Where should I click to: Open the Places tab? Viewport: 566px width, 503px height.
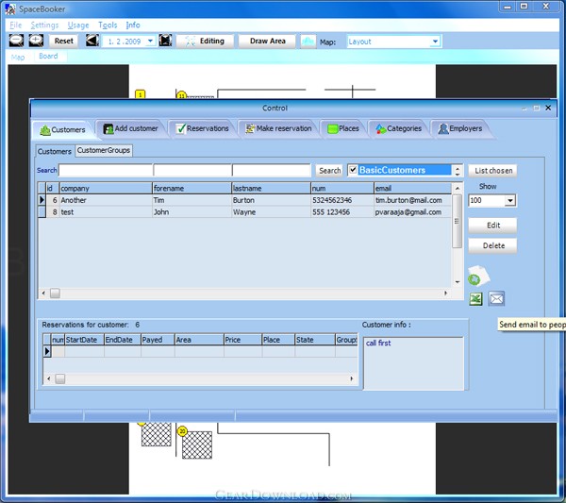tap(343, 128)
